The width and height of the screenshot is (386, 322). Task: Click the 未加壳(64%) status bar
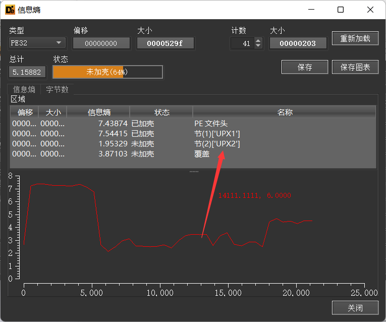point(107,72)
